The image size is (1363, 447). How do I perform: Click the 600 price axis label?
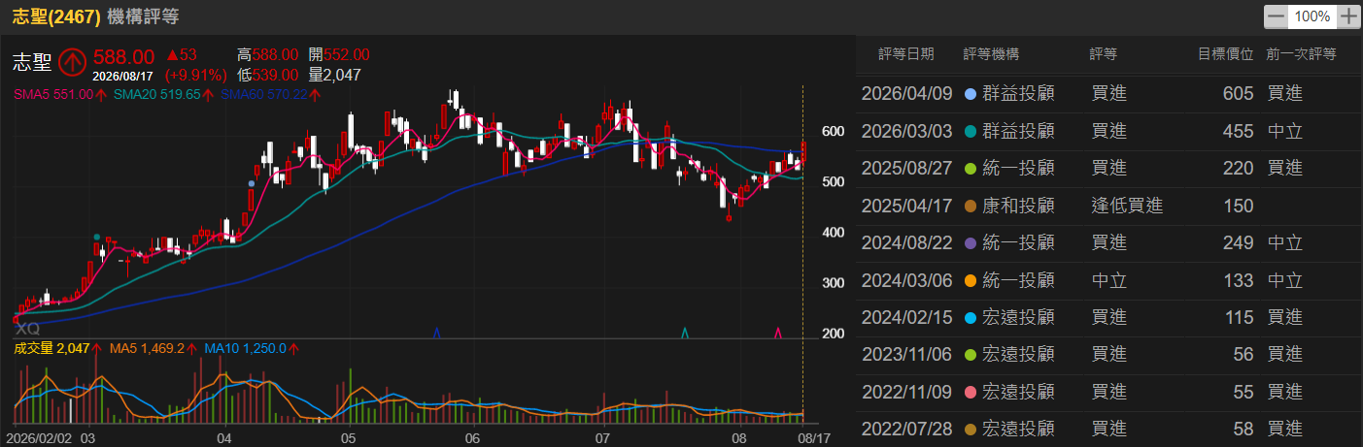(832, 132)
